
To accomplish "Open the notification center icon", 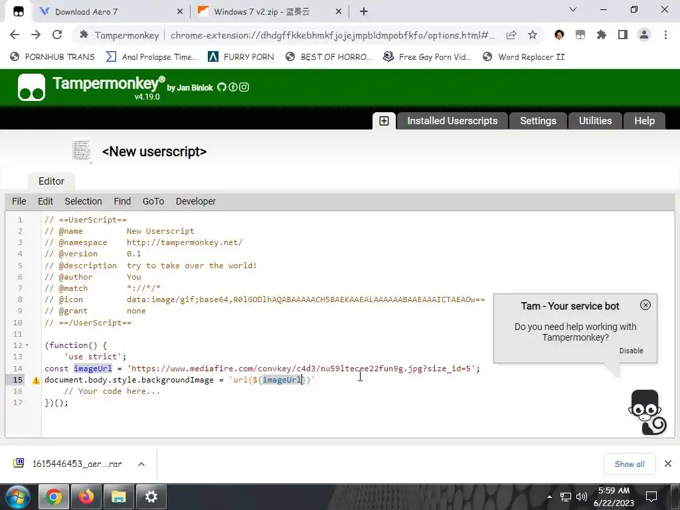I will point(651,497).
